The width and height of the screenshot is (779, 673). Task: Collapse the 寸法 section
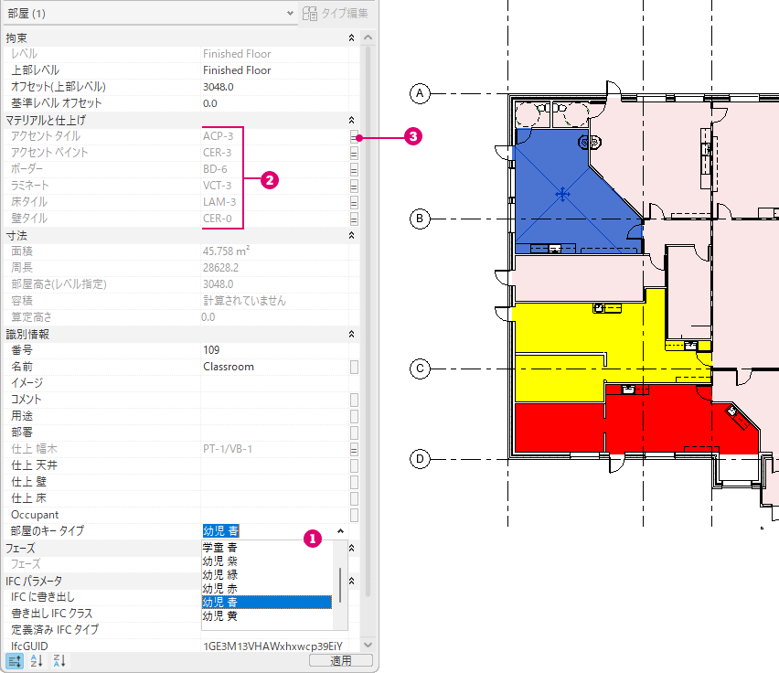pos(351,235)
